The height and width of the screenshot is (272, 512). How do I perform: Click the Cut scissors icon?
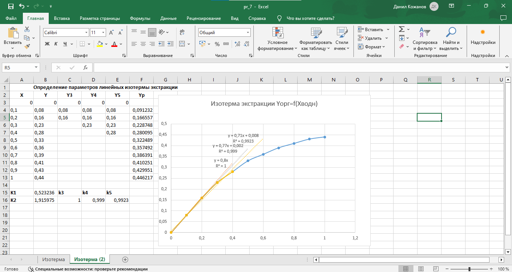point(27,29)
